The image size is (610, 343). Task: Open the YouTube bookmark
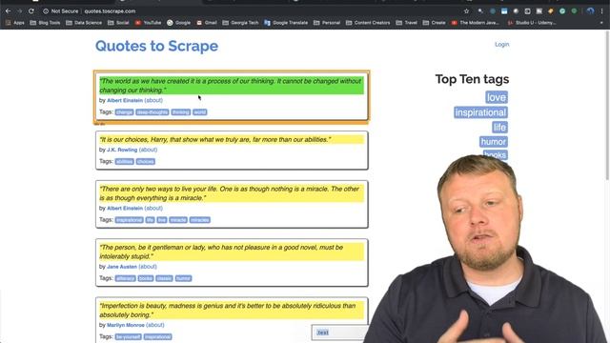point(148,23)
